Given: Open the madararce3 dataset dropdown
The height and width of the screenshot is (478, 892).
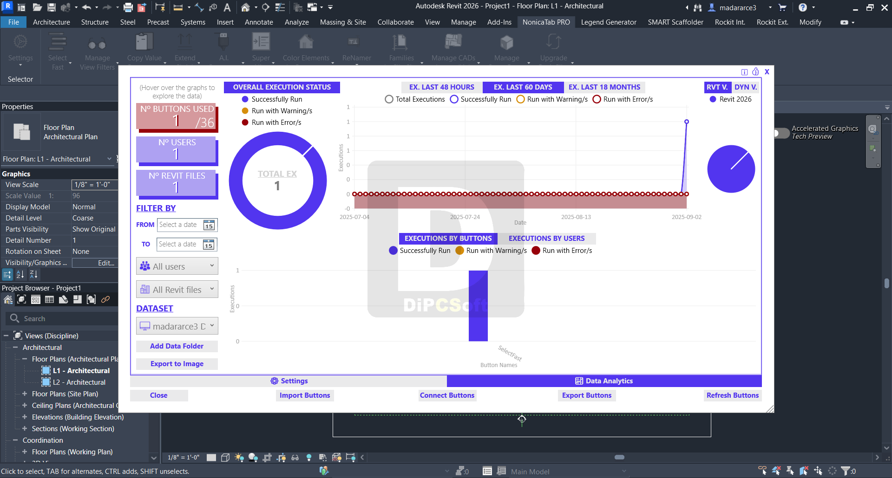Looking at the screenshot, I should click(x=177, y=326).
